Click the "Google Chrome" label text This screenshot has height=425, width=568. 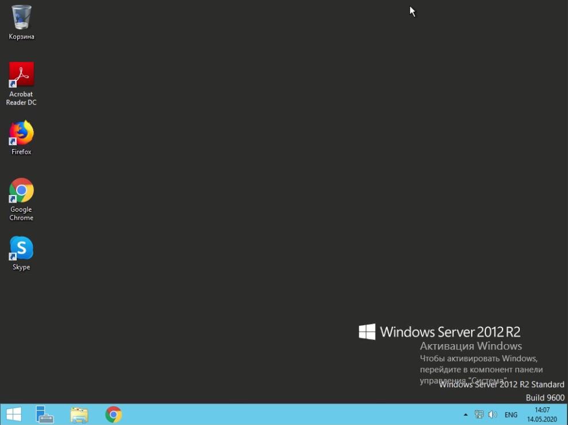pyautogui.click(x=21, y=213)
